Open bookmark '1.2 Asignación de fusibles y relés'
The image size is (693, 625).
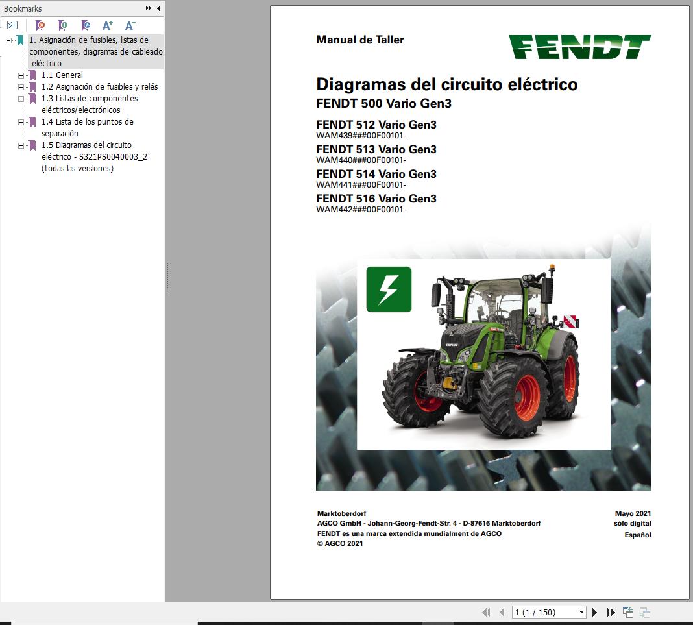tap(99, 86)
